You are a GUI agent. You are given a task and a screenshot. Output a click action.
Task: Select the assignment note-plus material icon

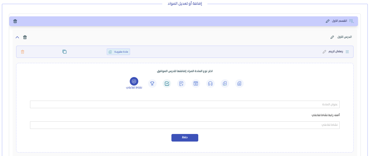pos(181,83)
